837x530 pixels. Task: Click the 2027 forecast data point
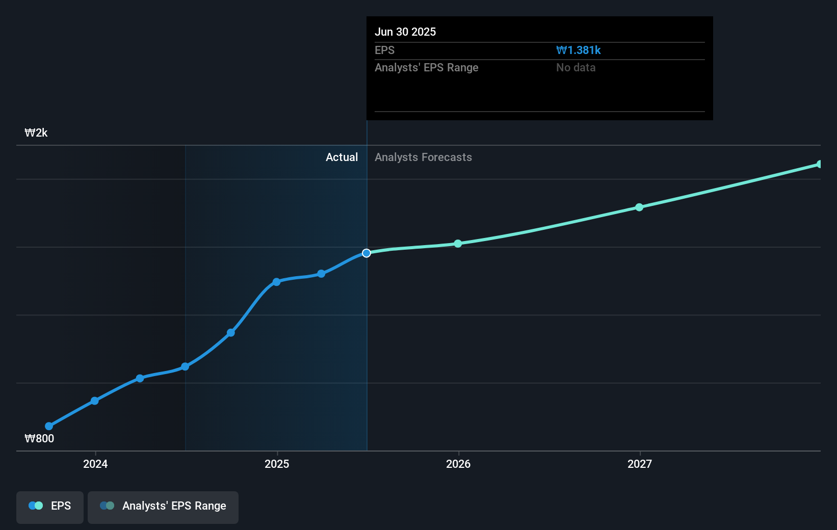tap(639, 206)
